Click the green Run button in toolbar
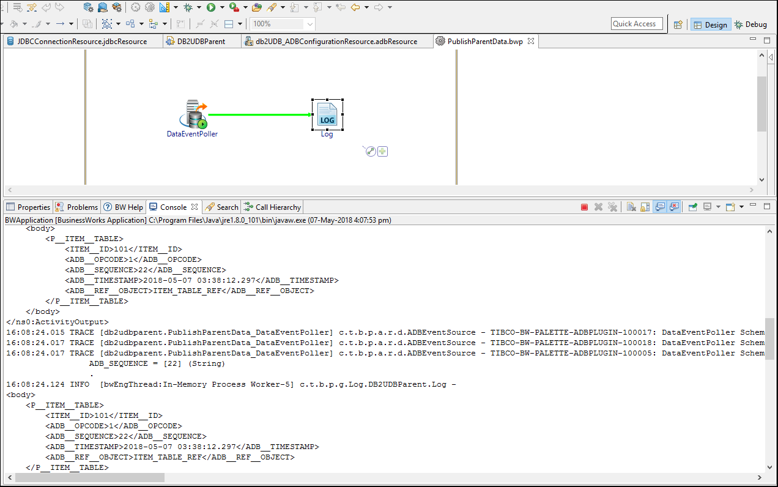Screen dimensions: 778x487 [x=211, y=7]
